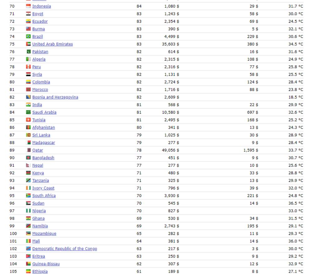Open the Egypt country link
The image size is (312, 274).
coord(38,14)
